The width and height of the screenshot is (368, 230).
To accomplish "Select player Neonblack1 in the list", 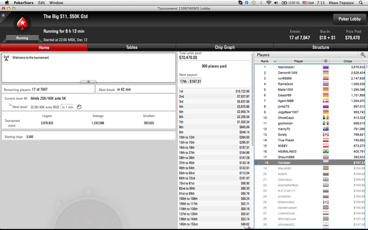I will [310, 67].
